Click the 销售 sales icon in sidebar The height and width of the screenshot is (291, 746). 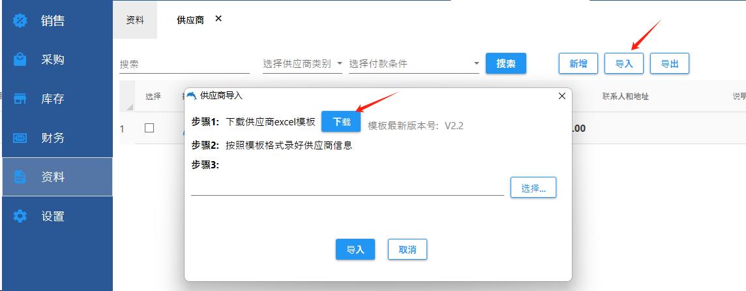20,20
